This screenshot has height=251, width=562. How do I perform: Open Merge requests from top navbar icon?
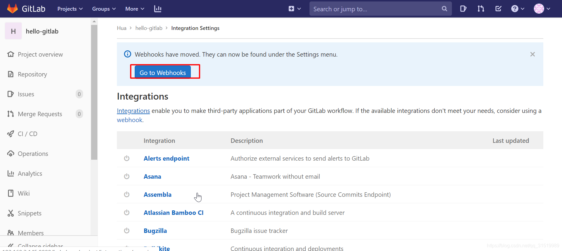tap(481, 9)
